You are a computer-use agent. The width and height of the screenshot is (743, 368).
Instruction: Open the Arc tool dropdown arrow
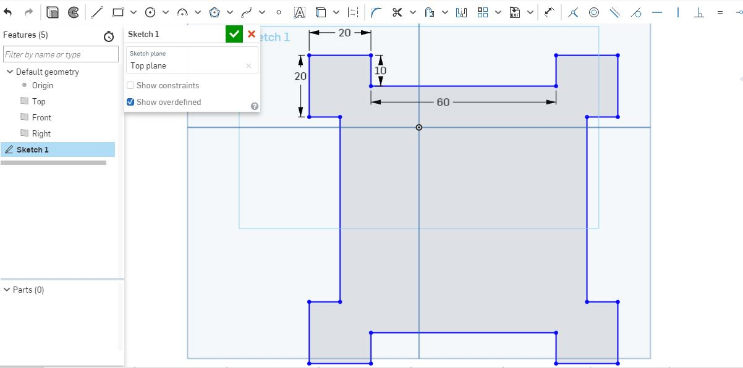click(x=198, y=12)
